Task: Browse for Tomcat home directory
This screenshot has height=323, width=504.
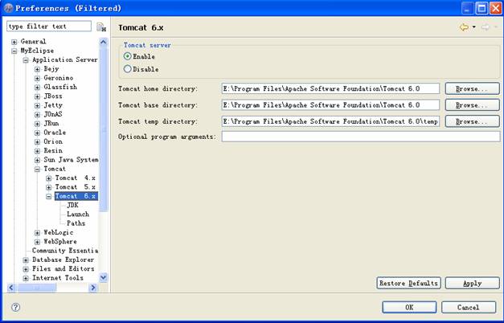Action: point(472,88)
